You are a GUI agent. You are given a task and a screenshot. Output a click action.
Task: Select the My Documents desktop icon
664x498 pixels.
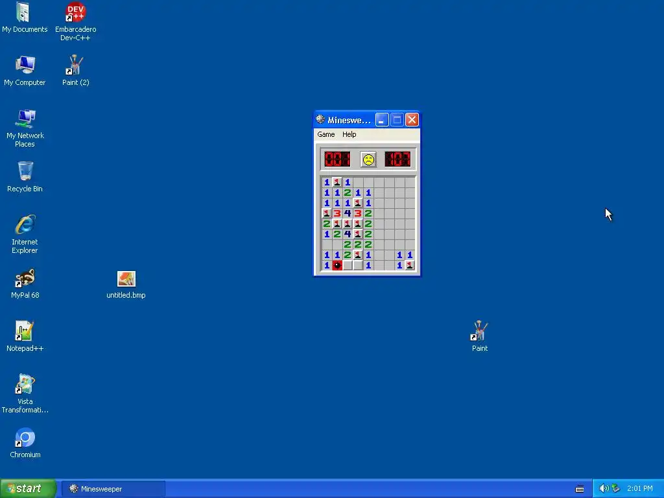click(x=25, y=18)
